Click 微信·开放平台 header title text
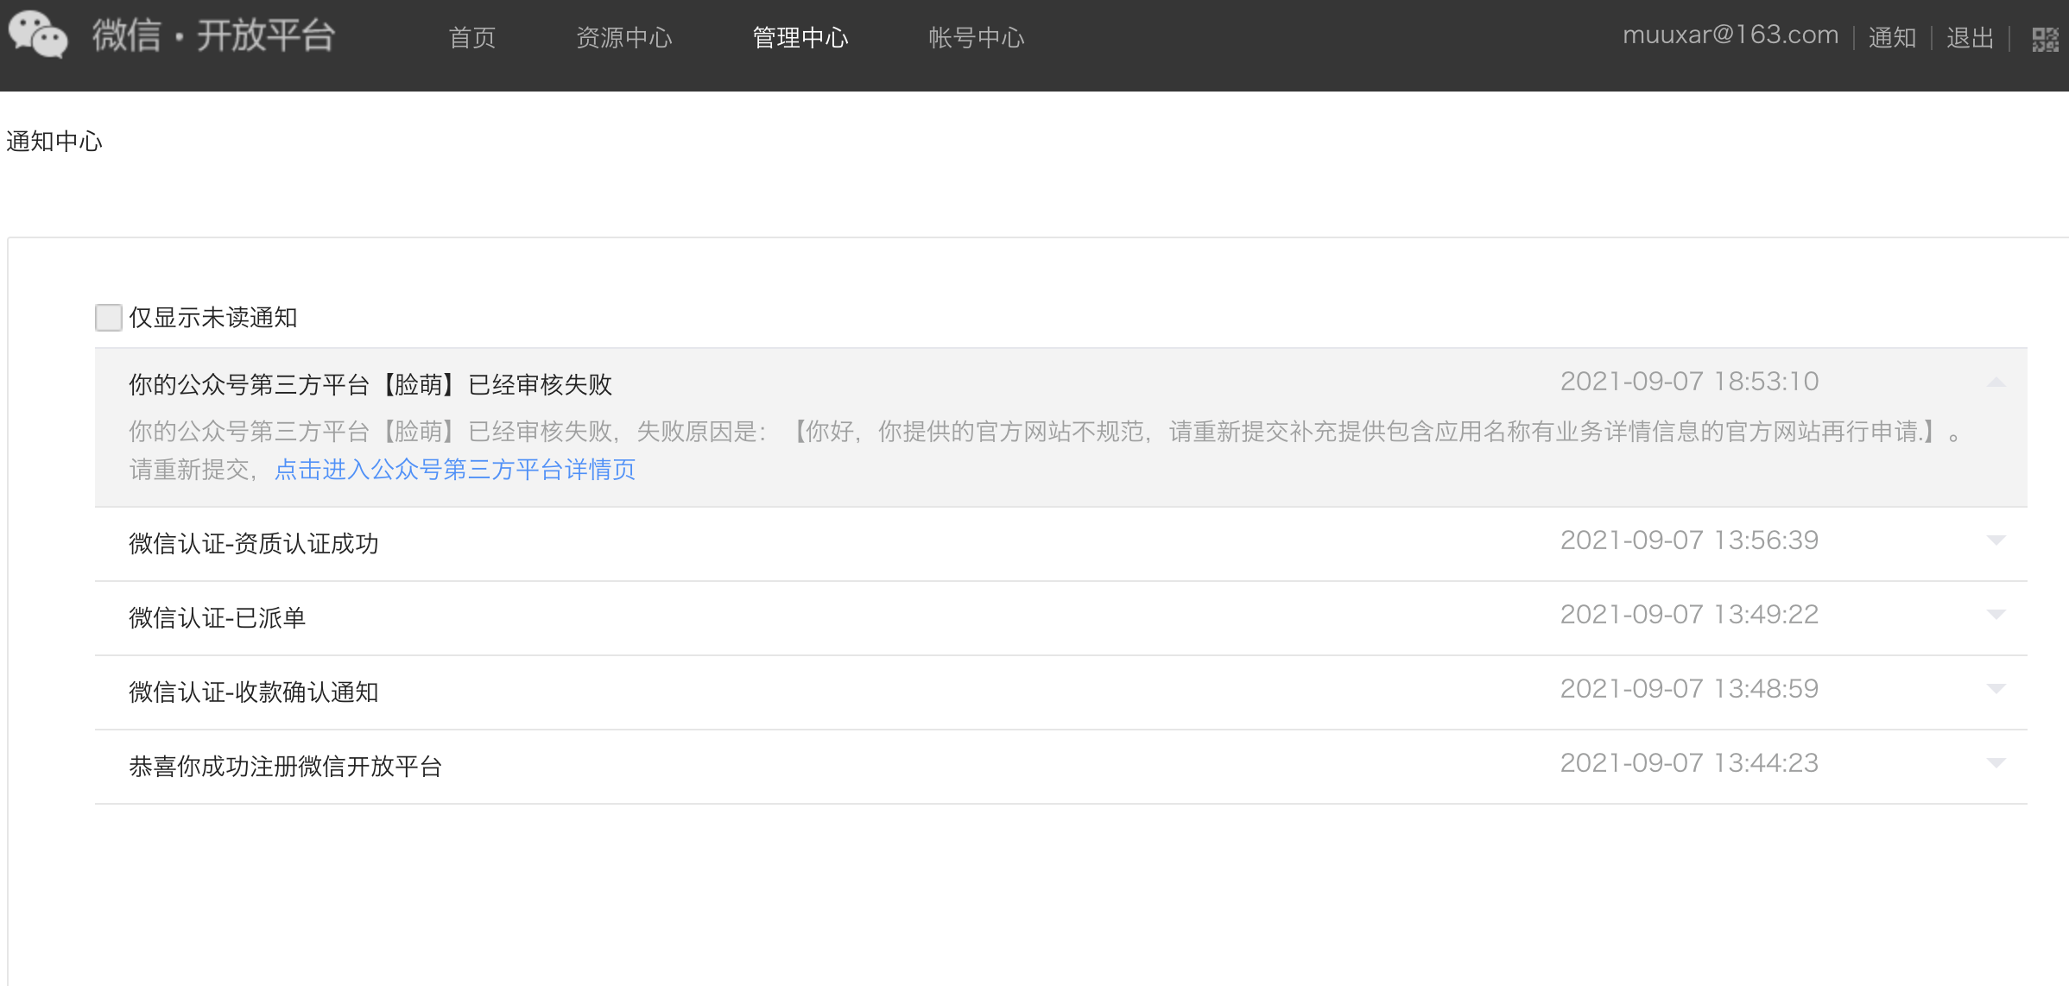Image resolution: width=2069 pixels, height=986 pixels. pyautogui.click(x=213, y=36)
